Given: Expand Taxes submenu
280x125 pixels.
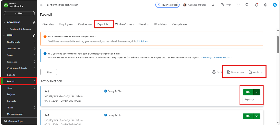Looking at the screenshot, I should pyautogui.click(x=35, y=107).
